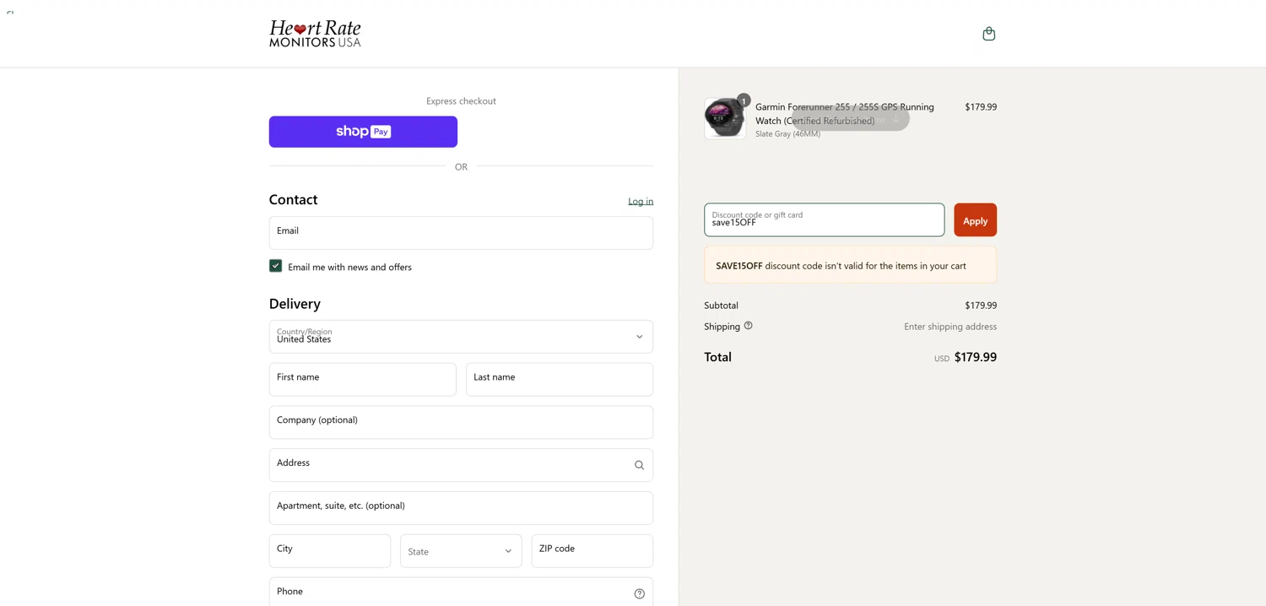Select the Company (optional) field
The image size is (1266, 606).
[x=461, y=422]
